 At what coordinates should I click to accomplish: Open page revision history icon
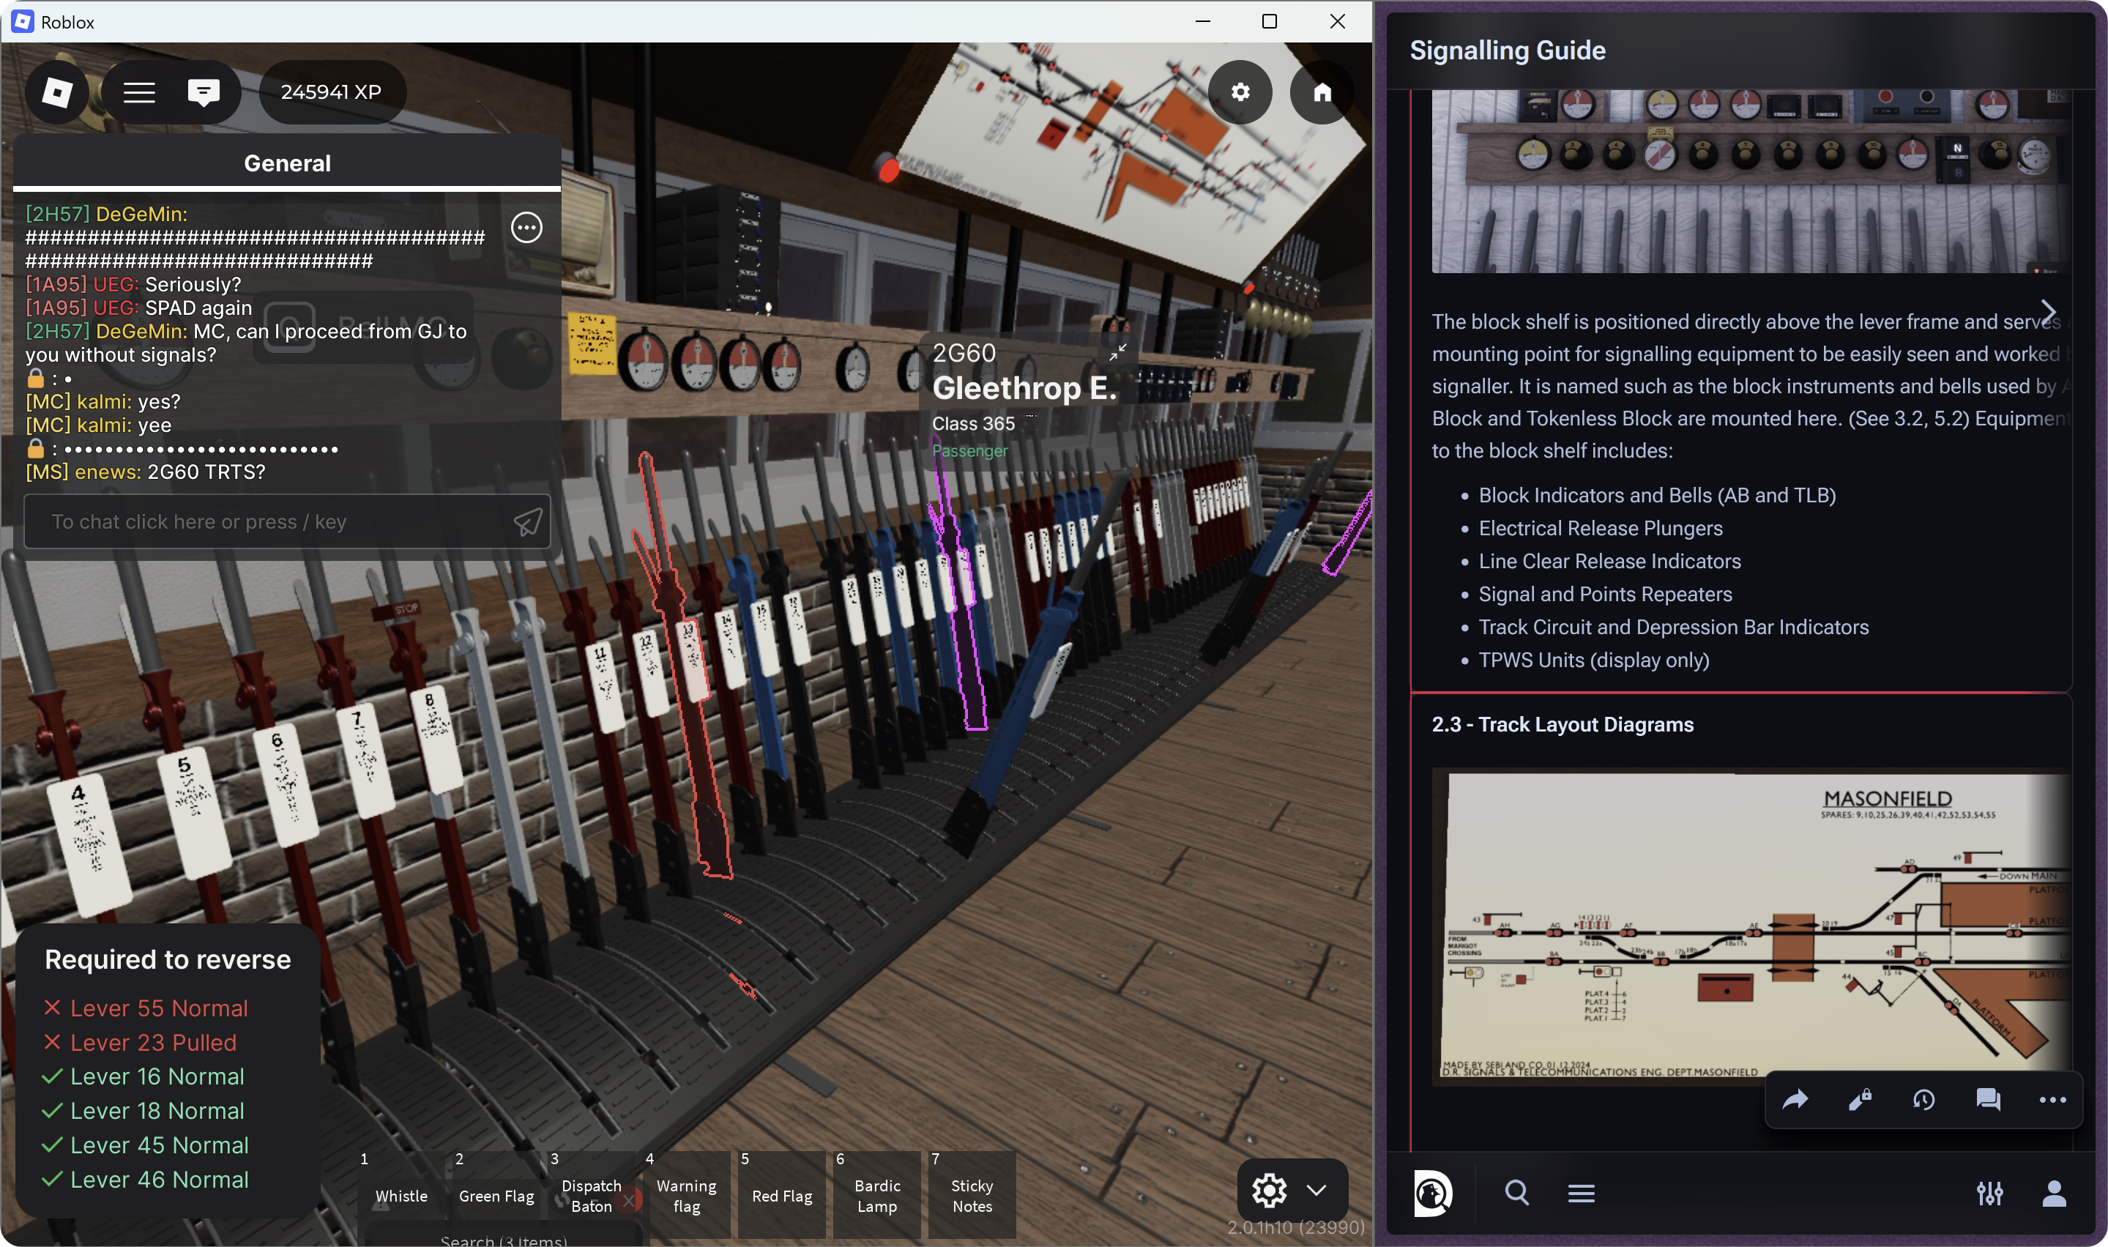tap(1924, 1099)
